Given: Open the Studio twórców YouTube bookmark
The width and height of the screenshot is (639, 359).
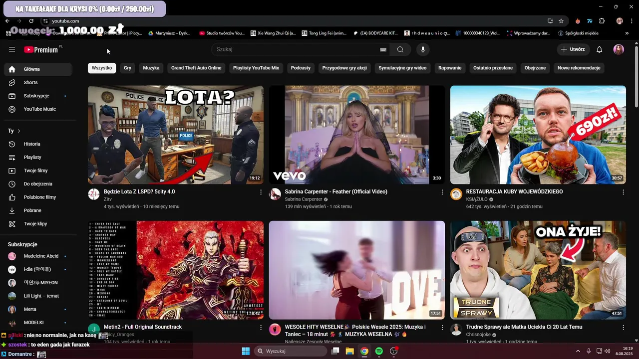Looking at the screenshot, I should [222, 33].
